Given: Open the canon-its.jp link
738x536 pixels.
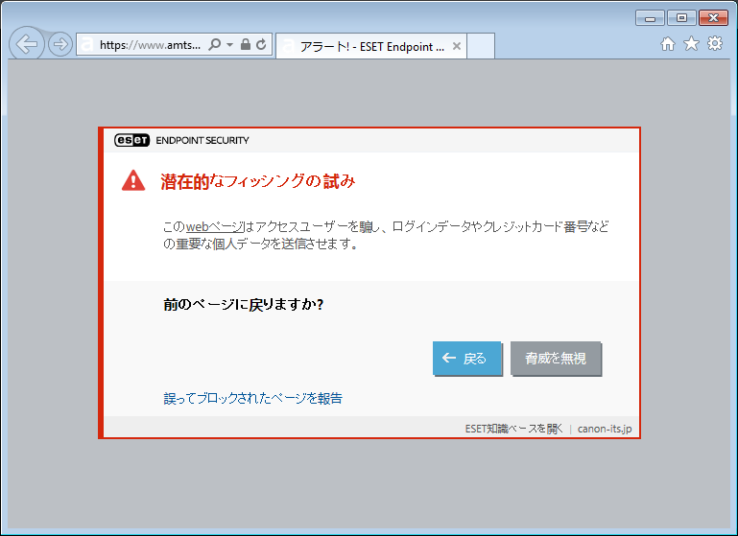Looking at the screenshot, I should 605,429.
